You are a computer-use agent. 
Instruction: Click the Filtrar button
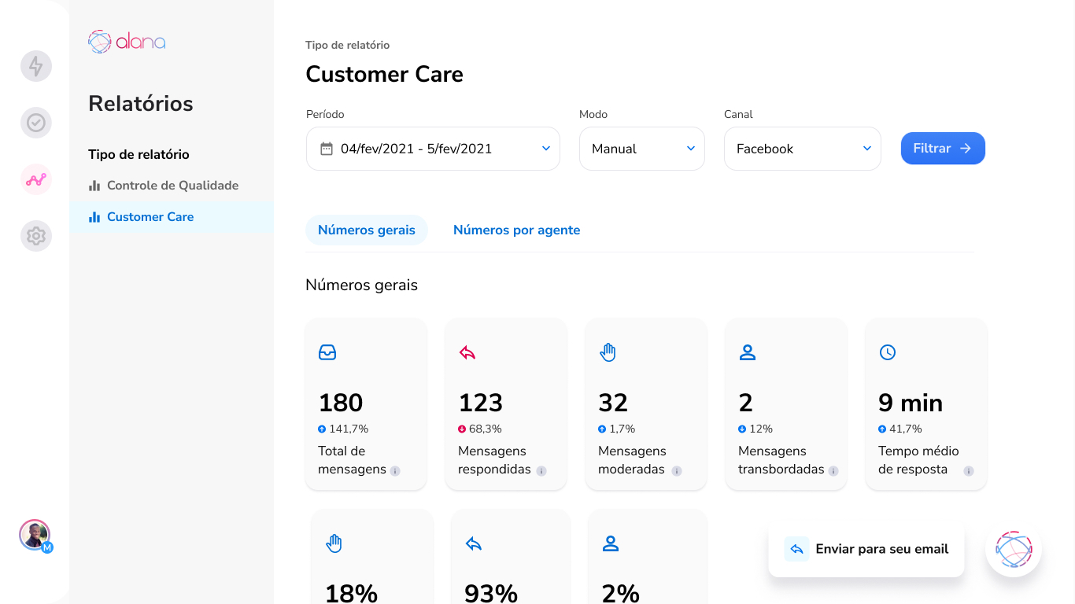point(942,148)
